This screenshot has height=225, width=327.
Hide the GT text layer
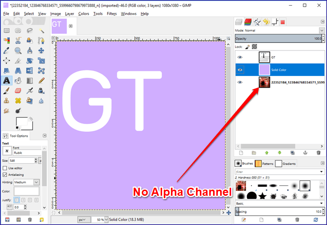(240, 57)
